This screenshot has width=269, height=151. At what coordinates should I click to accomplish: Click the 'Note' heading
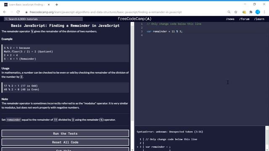5,99
